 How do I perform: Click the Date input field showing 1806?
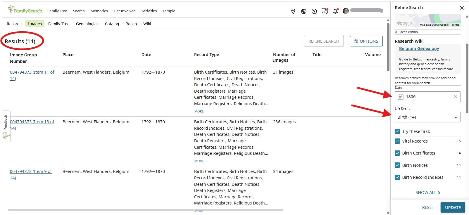point(427,97)
